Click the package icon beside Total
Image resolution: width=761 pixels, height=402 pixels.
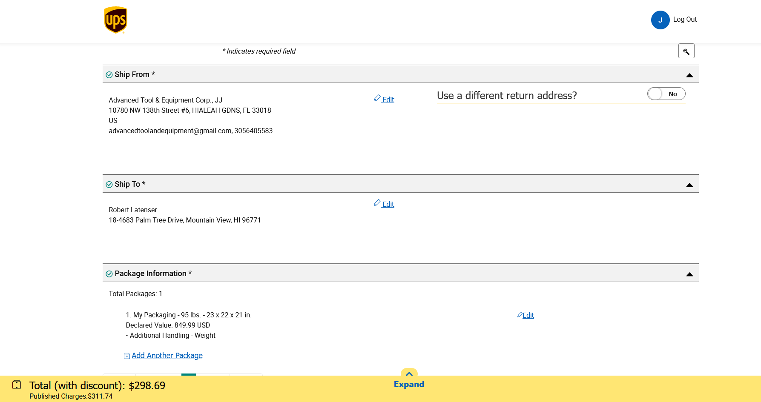(x=17, y=385)
